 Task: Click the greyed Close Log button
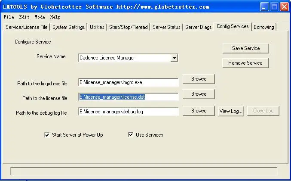pos(263,111)
